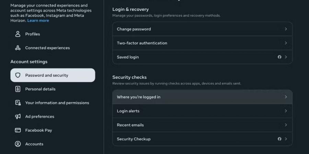Screen dimensions: 309x154
Task: Expand the Change password chevron
Action: pos(286,29)
